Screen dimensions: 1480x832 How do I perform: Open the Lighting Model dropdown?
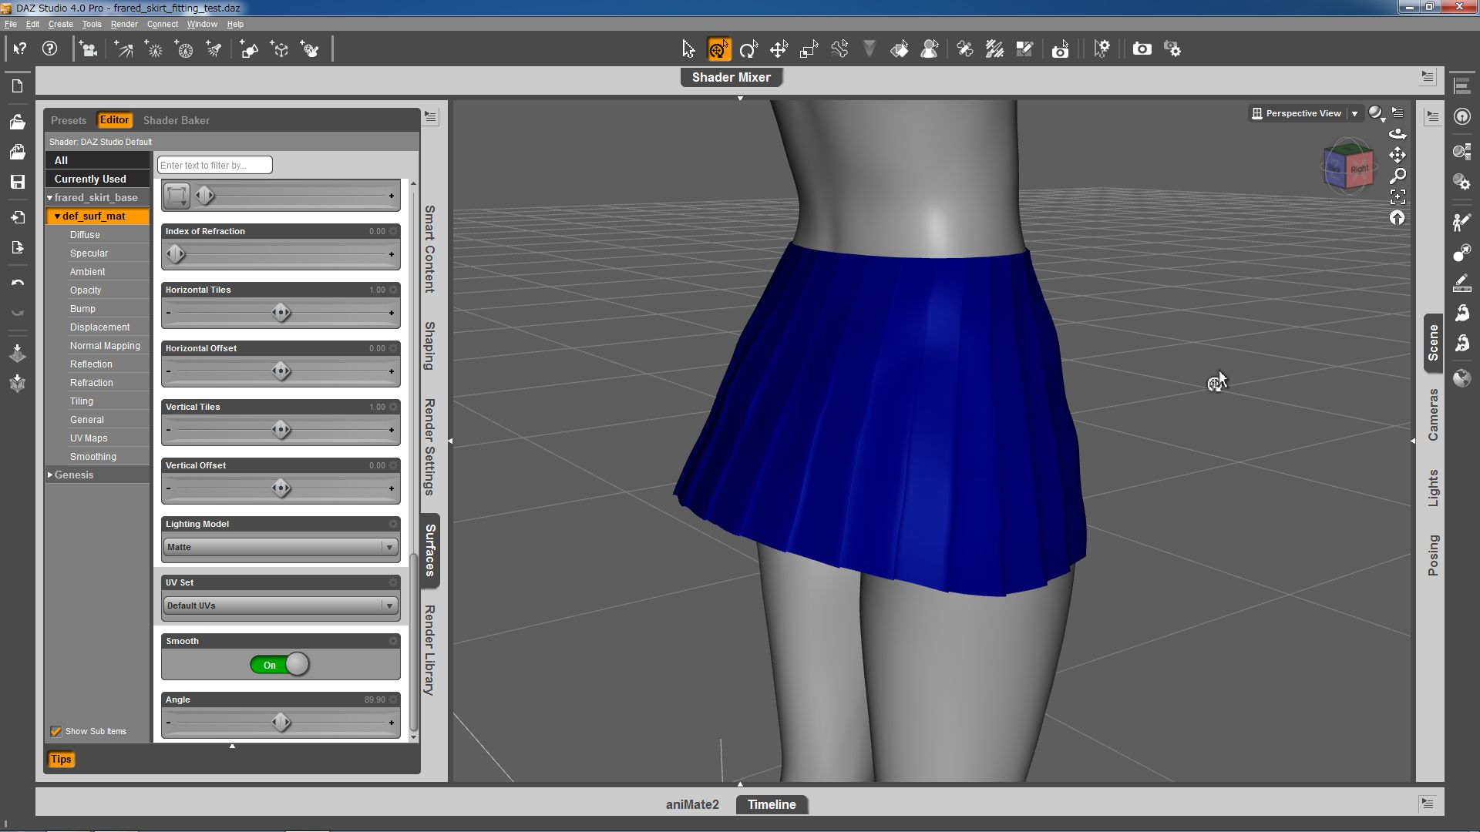coord(281,547)
